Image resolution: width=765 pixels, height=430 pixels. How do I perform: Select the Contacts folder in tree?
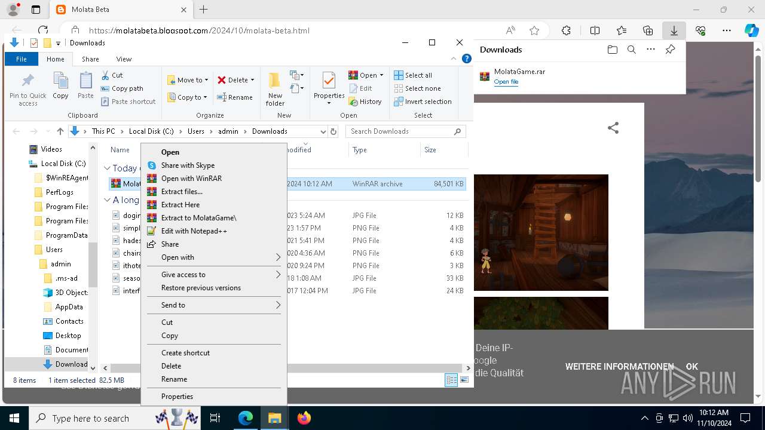tap(69, 321)
